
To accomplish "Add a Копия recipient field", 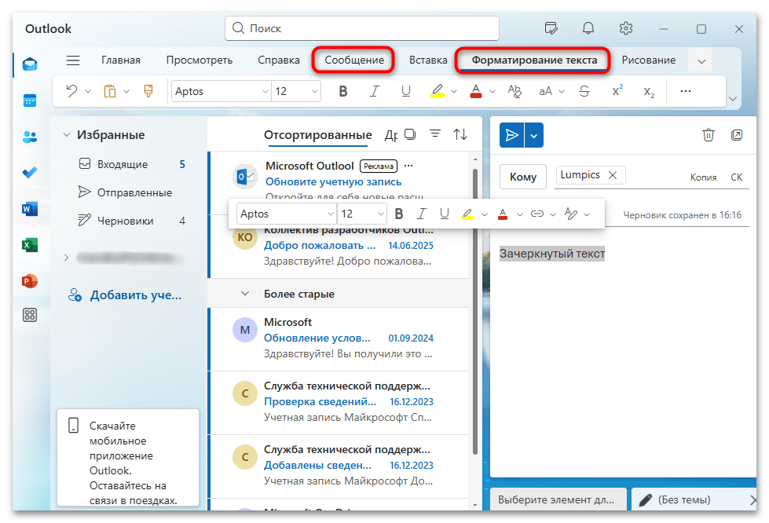I will (703, 177).
